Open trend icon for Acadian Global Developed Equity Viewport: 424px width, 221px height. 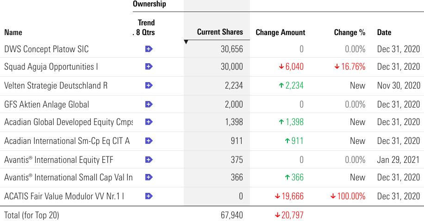coord(149,122)
